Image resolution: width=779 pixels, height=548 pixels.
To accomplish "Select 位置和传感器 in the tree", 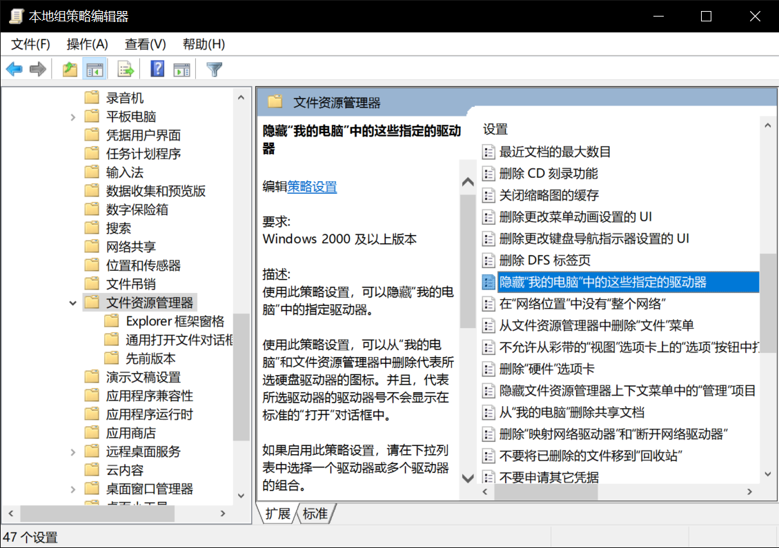I will coord(143,265).
